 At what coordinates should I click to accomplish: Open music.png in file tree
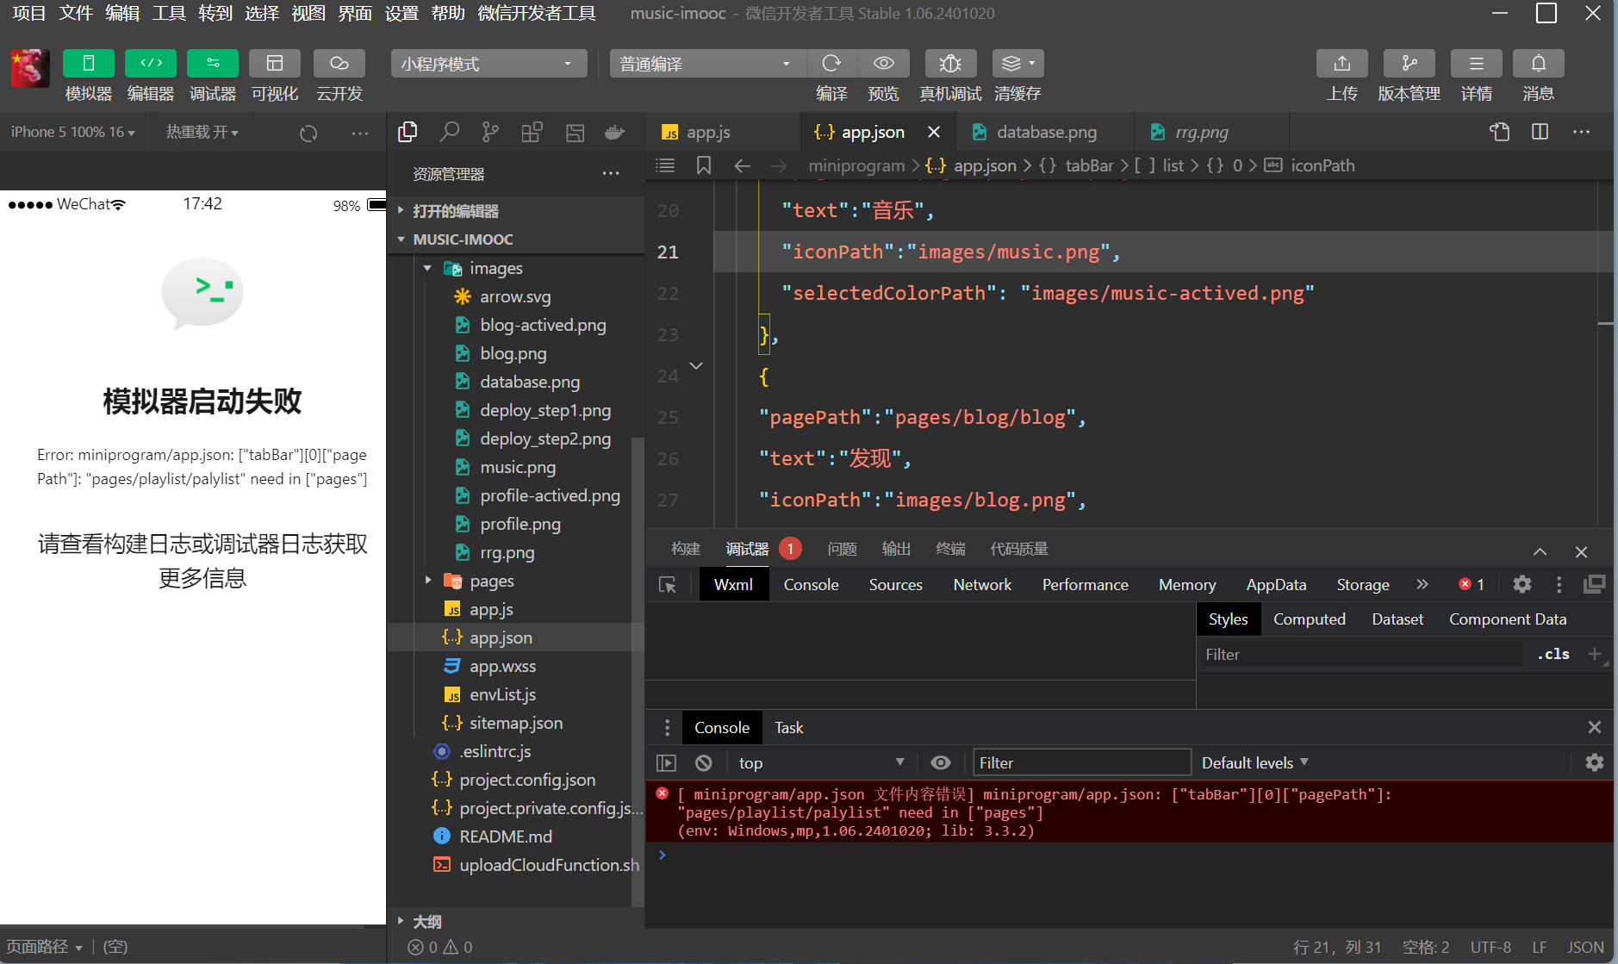click(x=517, y=467)
